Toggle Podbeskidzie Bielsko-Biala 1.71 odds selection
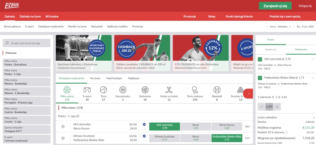Viewport: 316px width, 145px height. (x=227, y=138)
